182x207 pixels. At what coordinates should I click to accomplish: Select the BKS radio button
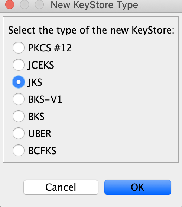click(x=19, y=116)
